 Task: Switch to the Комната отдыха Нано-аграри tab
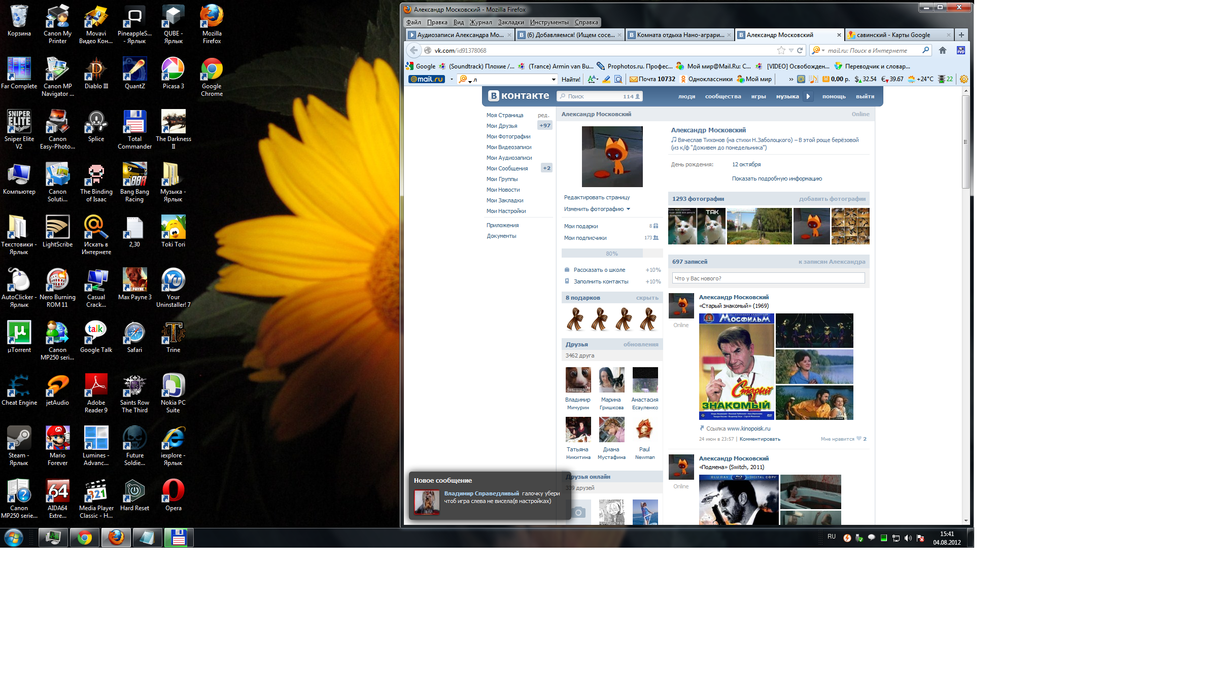679,35
